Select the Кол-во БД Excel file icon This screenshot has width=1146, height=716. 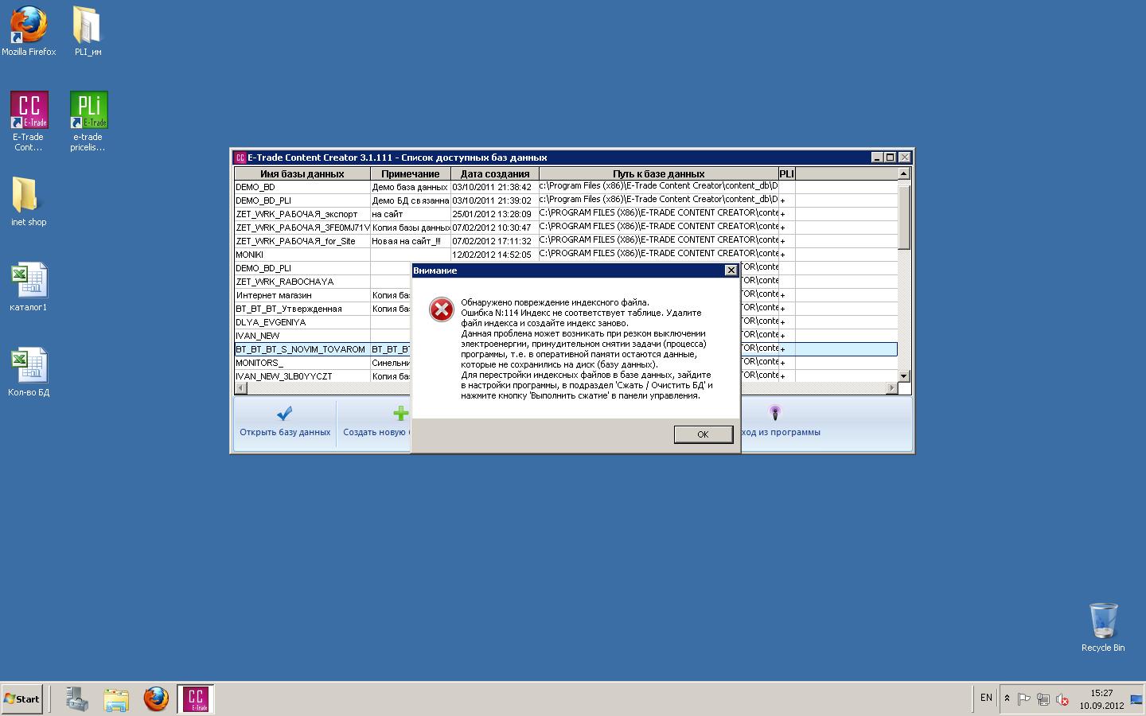click(x=29, y=372)
